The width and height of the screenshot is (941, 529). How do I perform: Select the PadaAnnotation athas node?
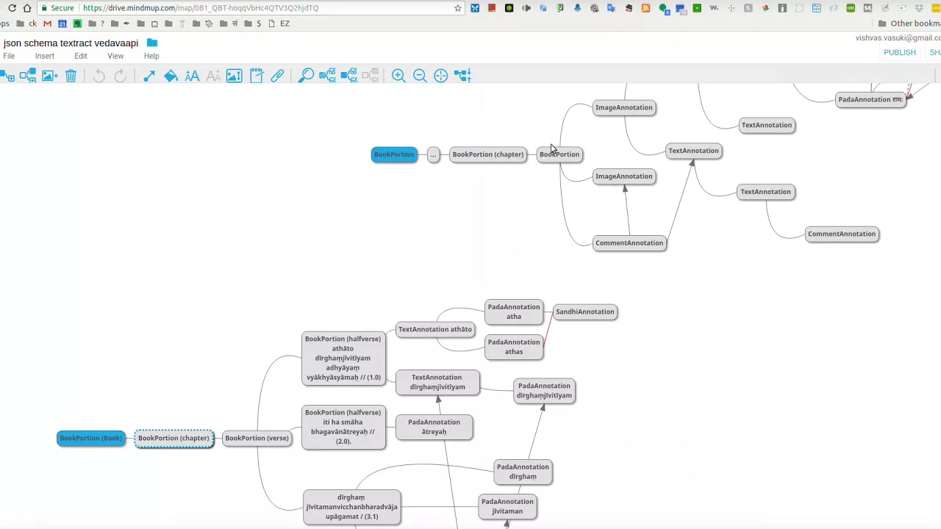pyautogui.click(x=514, y=347)
